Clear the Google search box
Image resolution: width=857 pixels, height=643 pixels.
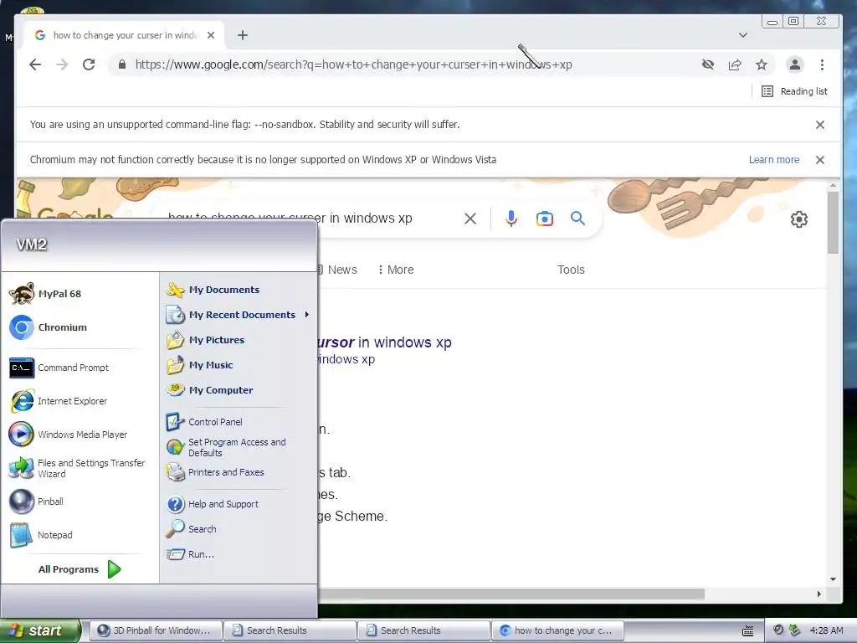click(470, 219)
